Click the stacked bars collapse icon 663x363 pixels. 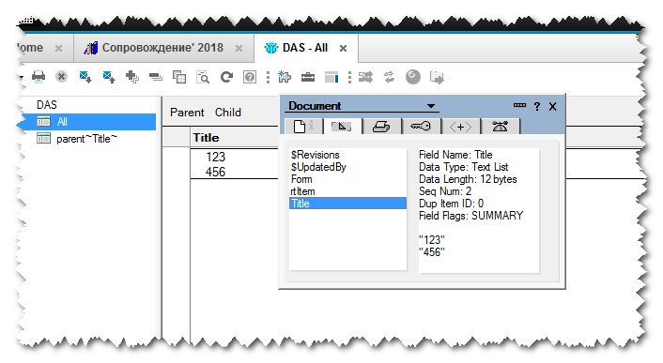[156, 77]
